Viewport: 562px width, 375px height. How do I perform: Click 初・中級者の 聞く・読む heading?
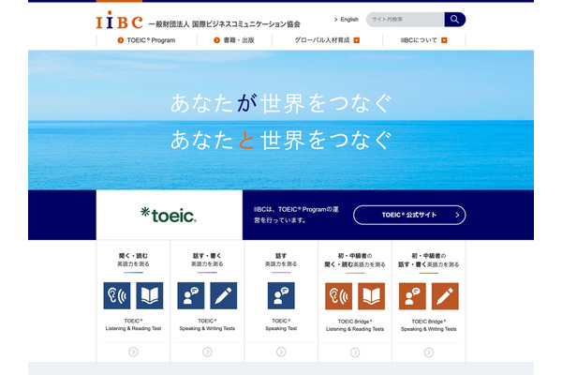click(355, 261)
